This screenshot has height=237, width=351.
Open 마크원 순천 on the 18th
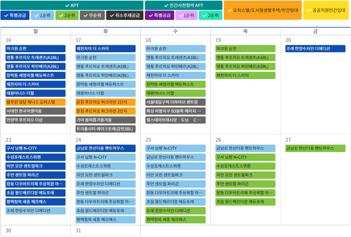point(175,49)
